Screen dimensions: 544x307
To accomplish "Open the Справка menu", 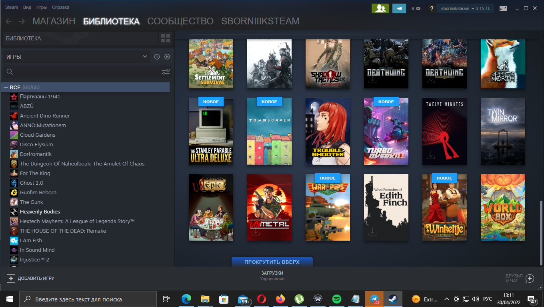I will coord(60,7).
